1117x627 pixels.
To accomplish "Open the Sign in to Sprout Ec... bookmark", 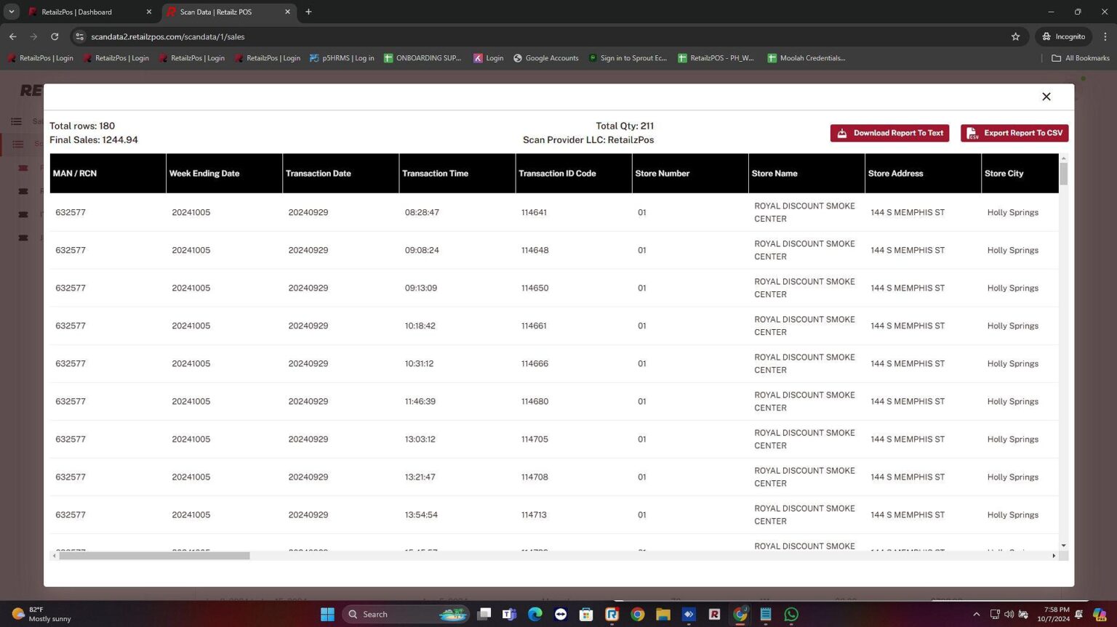I will (x=628, y=58).
